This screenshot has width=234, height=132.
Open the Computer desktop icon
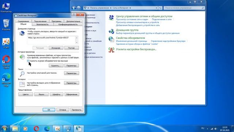click(x=6, y=7)
